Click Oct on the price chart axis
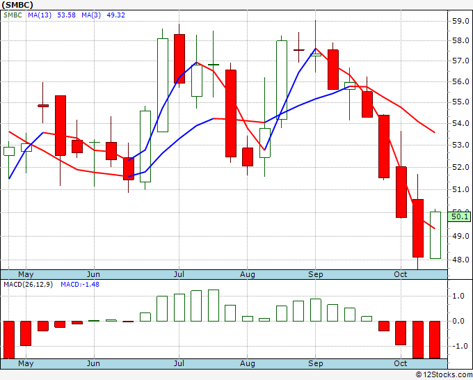Screen dimensions: 473x380 (x=400, y=275)
